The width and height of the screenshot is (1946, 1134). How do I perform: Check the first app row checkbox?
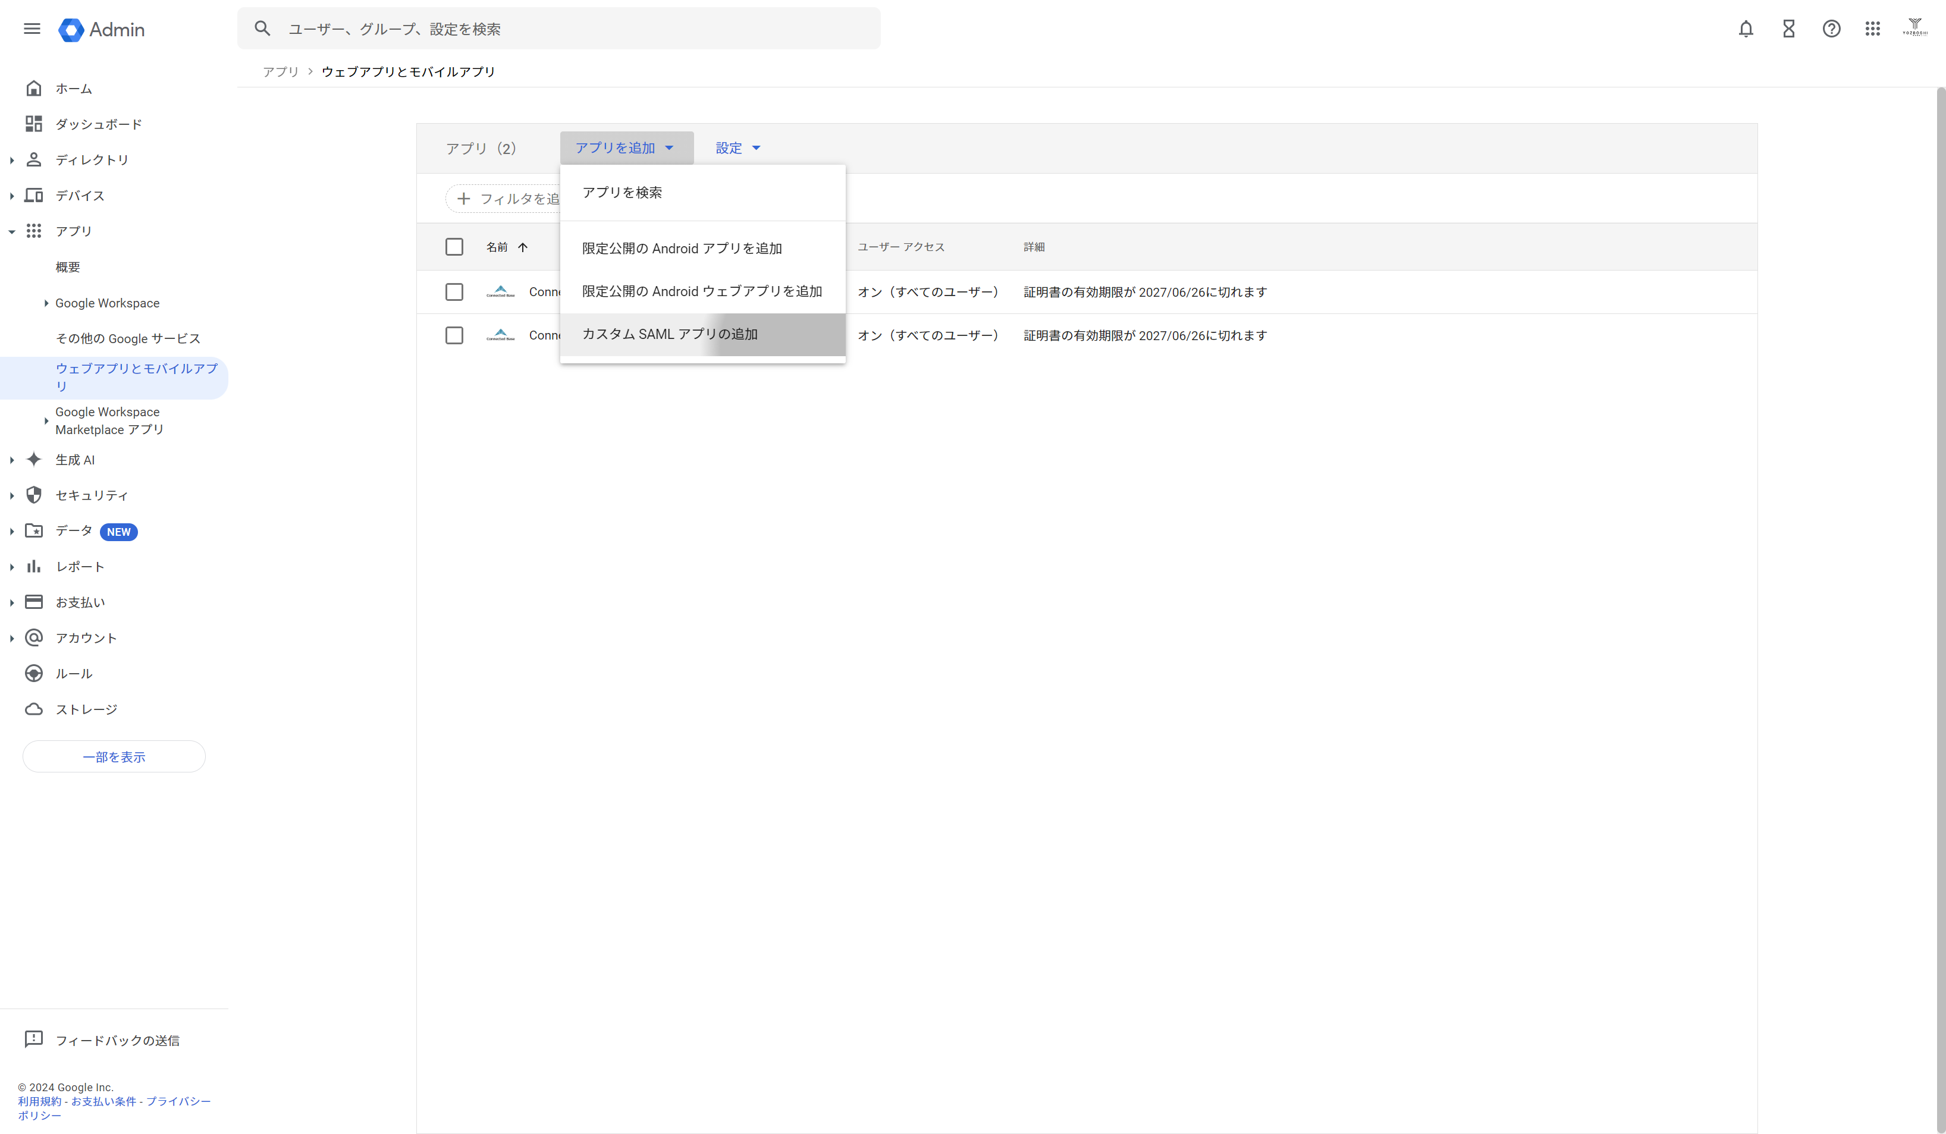pos(454,292)
